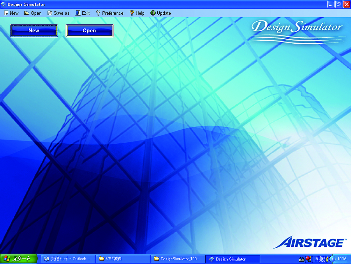Click the red IME tool icon in tray

click(x=308, y=259)
